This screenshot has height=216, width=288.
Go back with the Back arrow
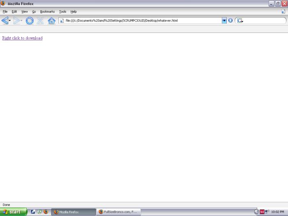tap(5, 21)
